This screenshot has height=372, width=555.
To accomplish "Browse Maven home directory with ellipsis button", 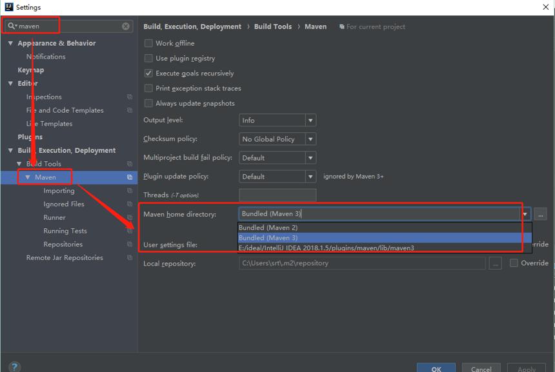I will click(540, 214).
